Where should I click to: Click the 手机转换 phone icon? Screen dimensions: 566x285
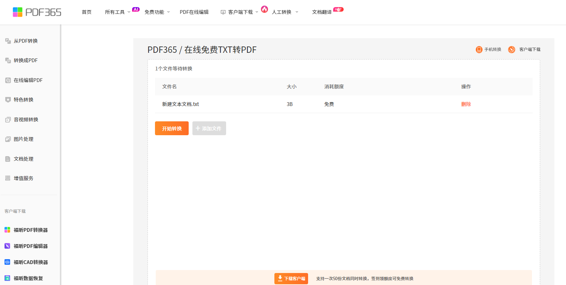point(479,49)
